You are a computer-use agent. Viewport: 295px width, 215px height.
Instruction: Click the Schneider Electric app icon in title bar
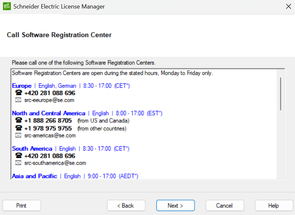tap(7, 6)
